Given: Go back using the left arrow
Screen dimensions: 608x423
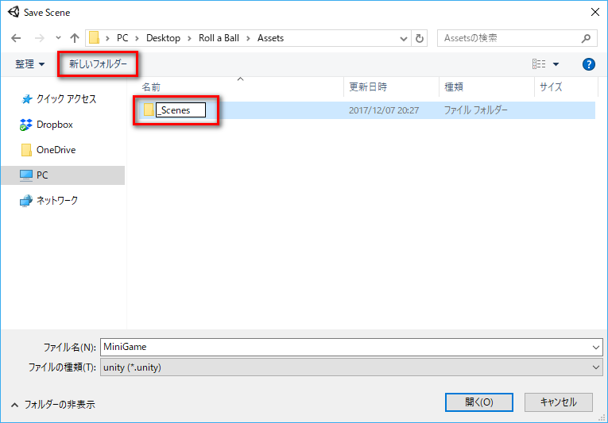Looking at the screenshot, I should pyautogui.click(x=16, y=38).
